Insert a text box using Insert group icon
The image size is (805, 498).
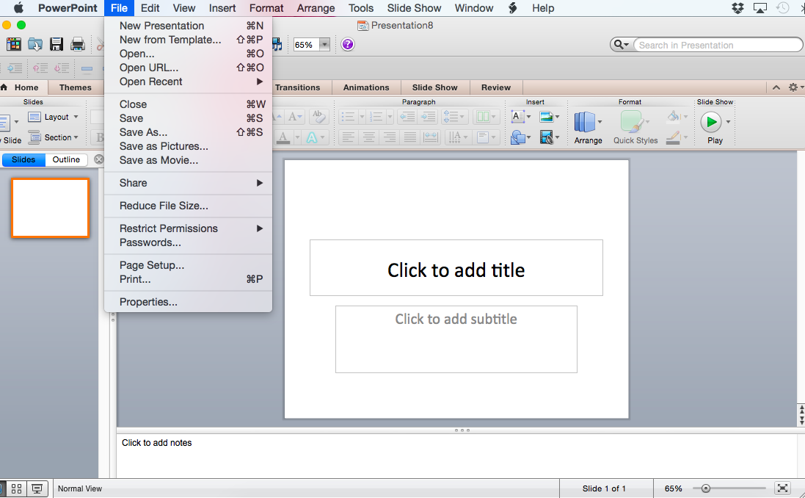tap(518, 117)
